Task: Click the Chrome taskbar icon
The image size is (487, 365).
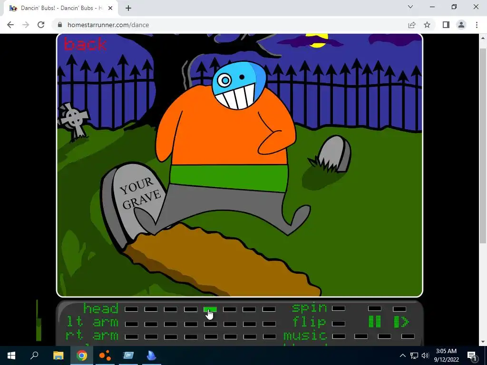Action: (x=82, y=355)
